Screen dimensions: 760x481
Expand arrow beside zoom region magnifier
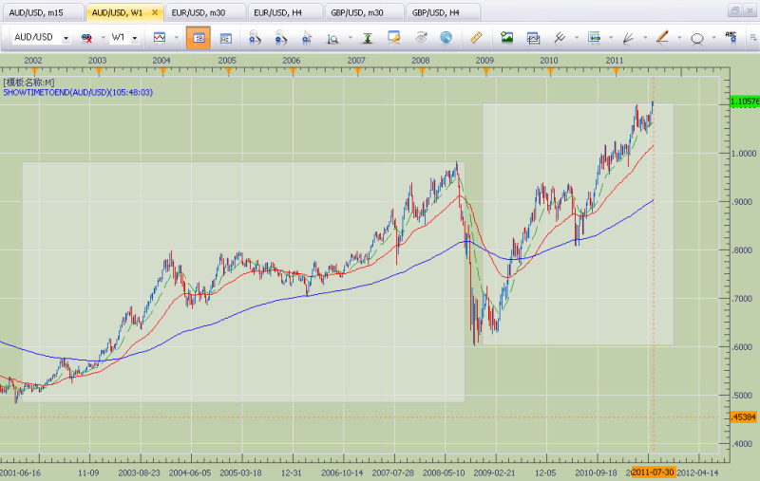(350, 38)
